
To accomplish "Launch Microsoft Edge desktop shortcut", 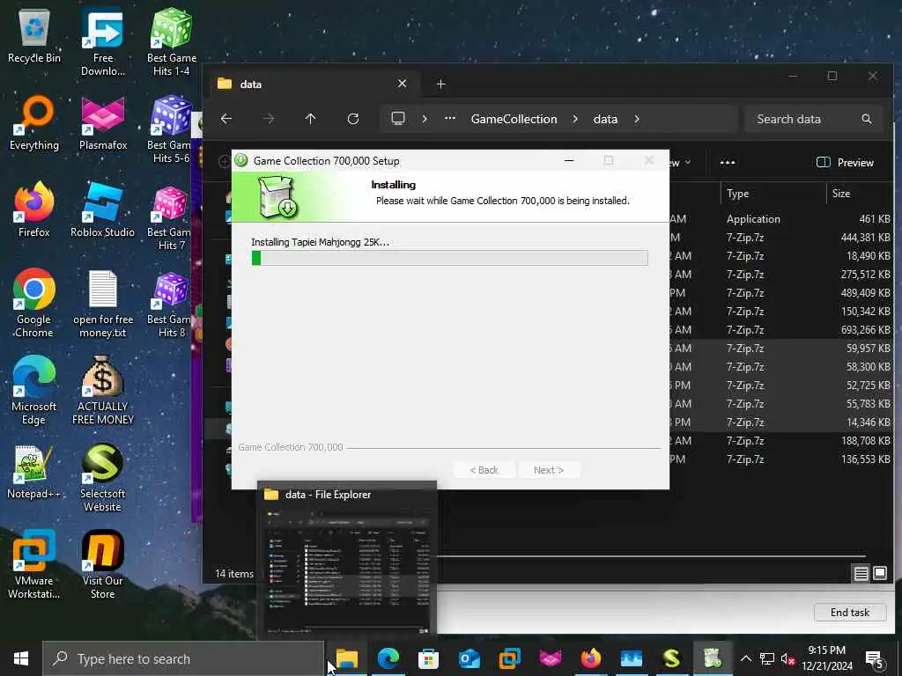I will (x=34, y=390).
